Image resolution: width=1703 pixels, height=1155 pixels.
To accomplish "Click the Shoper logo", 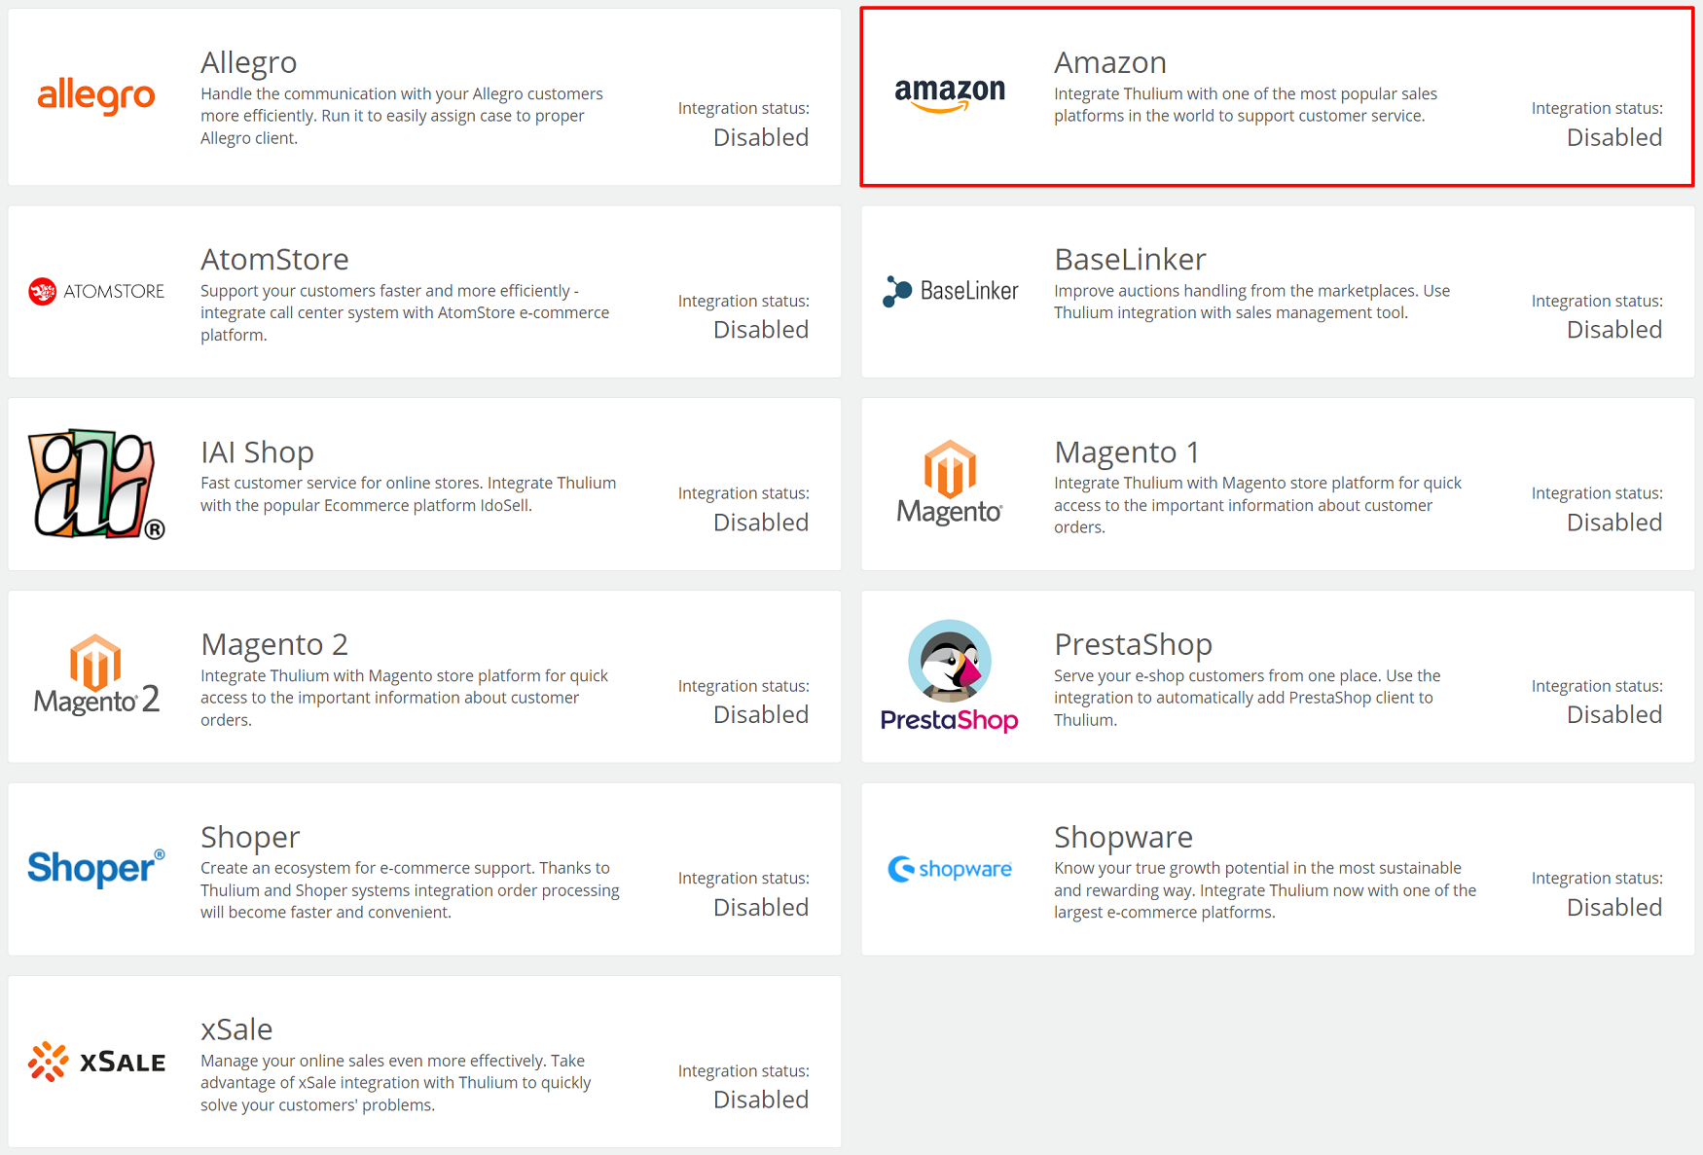I will coord(96,868).
